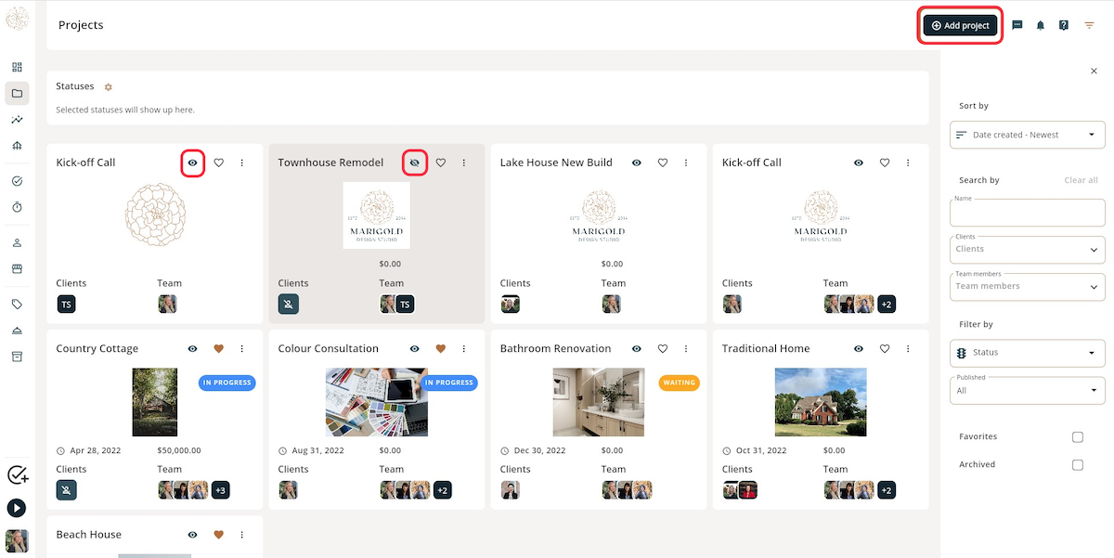Open the three-dot menu on Bathroom Renovation
Screen dimensions: 1114x558
[x=686, y=349]
